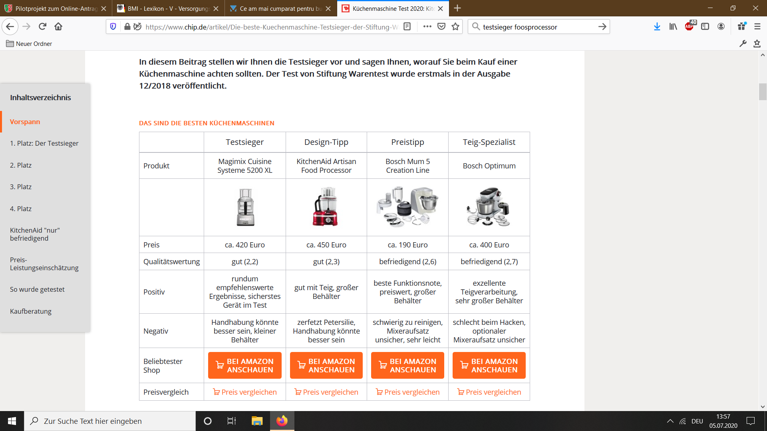
Task: Save page to Pocket
Action: coord(441,27)
